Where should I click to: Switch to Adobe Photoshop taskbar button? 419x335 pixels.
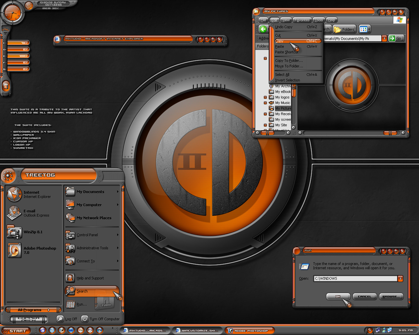pos(249,330)
